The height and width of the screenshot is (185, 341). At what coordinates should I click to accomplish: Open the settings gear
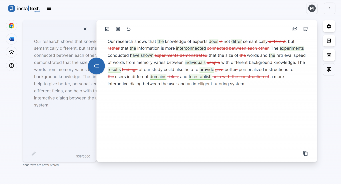[x=329, y=26]
